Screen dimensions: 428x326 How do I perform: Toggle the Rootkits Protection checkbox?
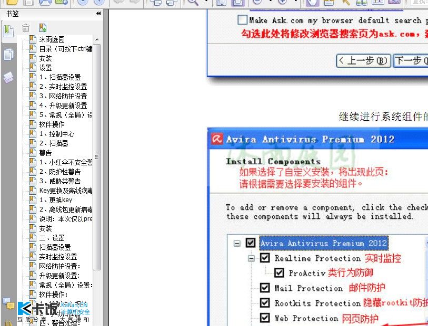[265, 302]
